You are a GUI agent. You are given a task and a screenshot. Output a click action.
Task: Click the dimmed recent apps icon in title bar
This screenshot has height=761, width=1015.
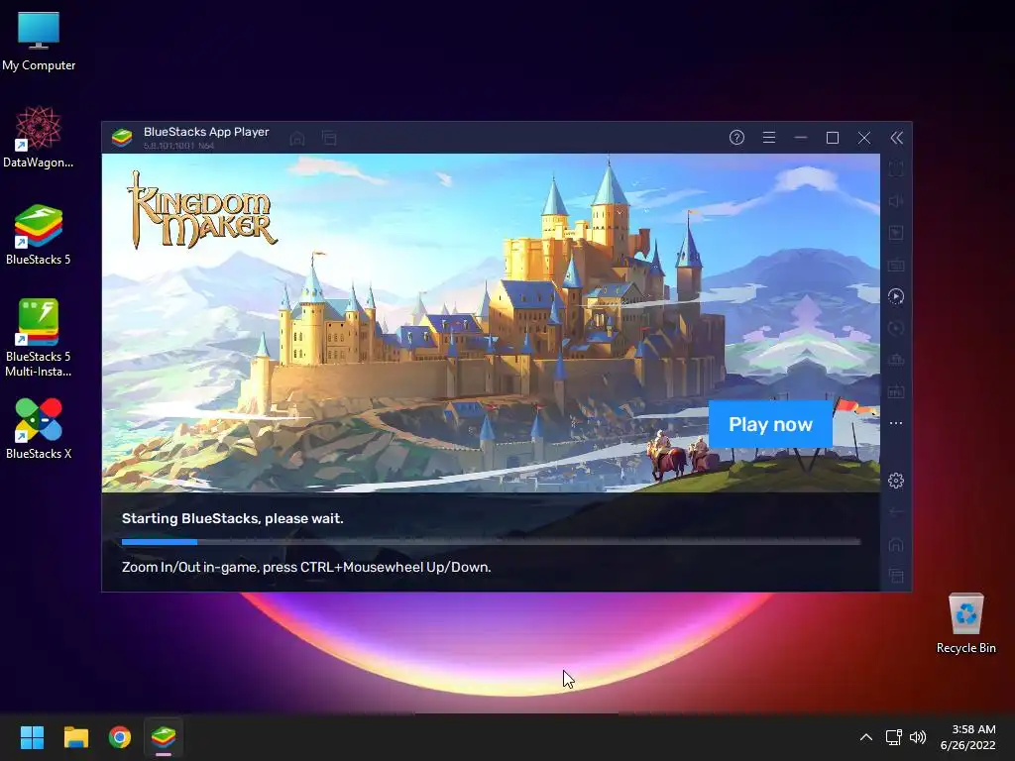pyautogui.click(x=329, y=138)
